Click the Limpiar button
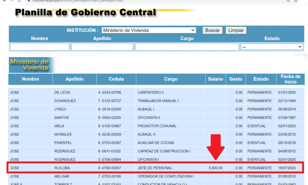Viewport: 308px width, 185px height. 236,30
